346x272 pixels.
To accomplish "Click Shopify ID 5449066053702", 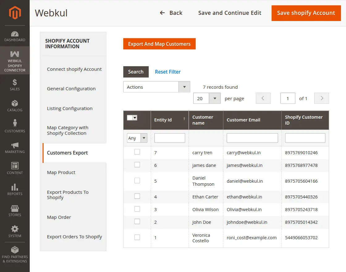I will 301,238.
